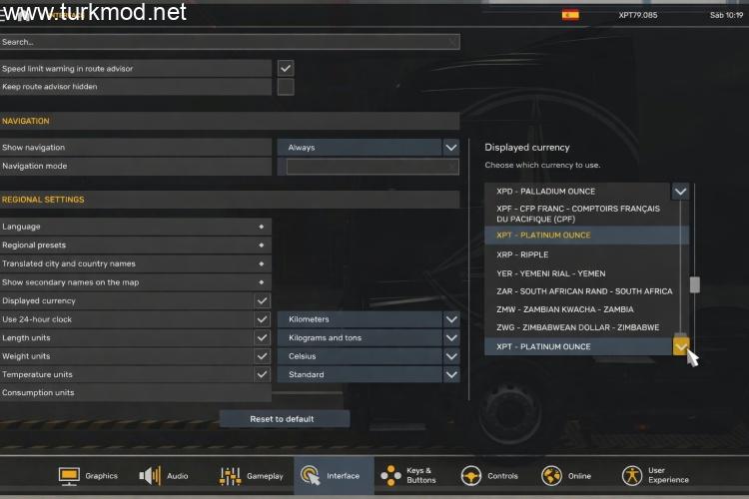Open the Kilometers units dropdown
The width and height of the screenshot is (749, 499).
(451, 319)
